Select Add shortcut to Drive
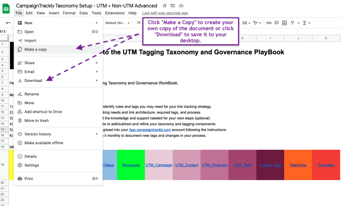Viewport: 341px width, 206px height. click(x=58, y=112)
